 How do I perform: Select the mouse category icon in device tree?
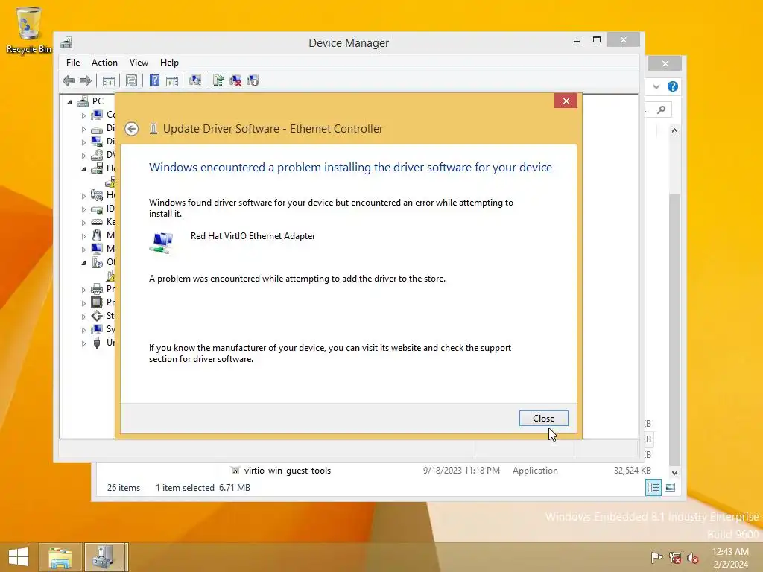click(97, 235)
